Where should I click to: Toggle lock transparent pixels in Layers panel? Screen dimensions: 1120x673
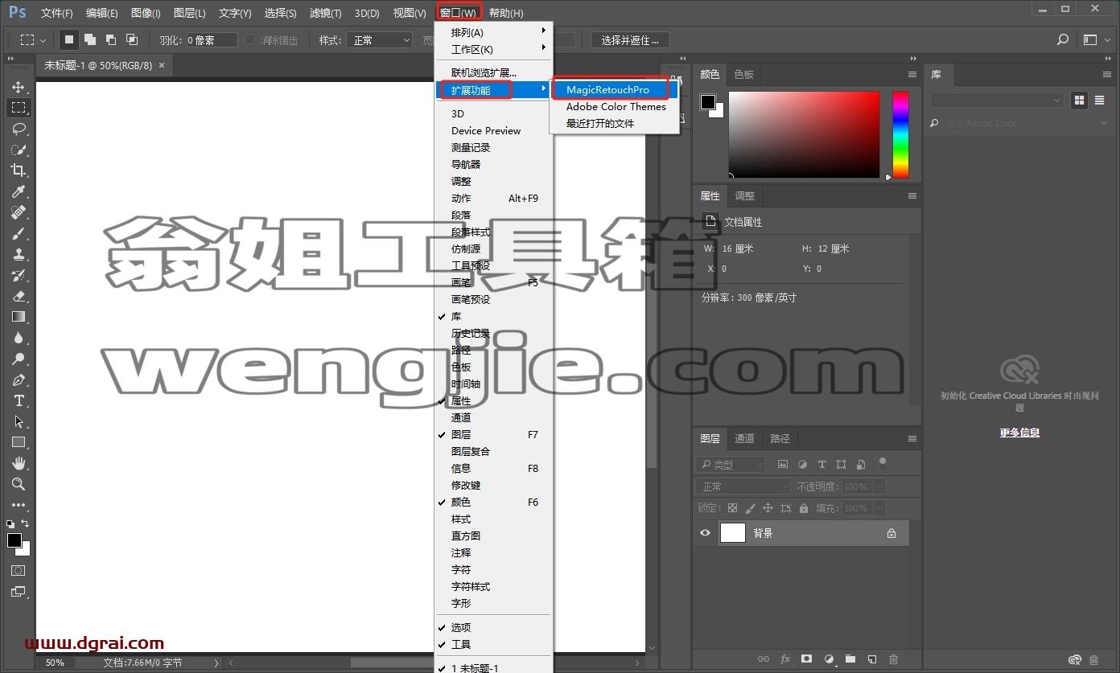tap(732, 508)
